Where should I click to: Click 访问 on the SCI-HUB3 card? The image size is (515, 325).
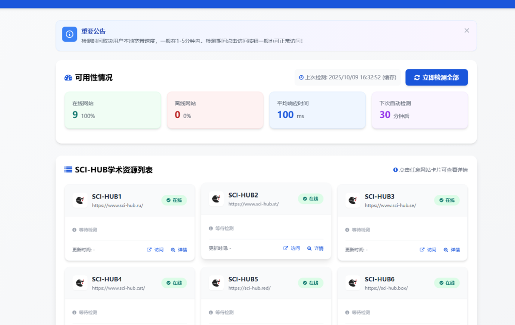(x=428, y=250)
